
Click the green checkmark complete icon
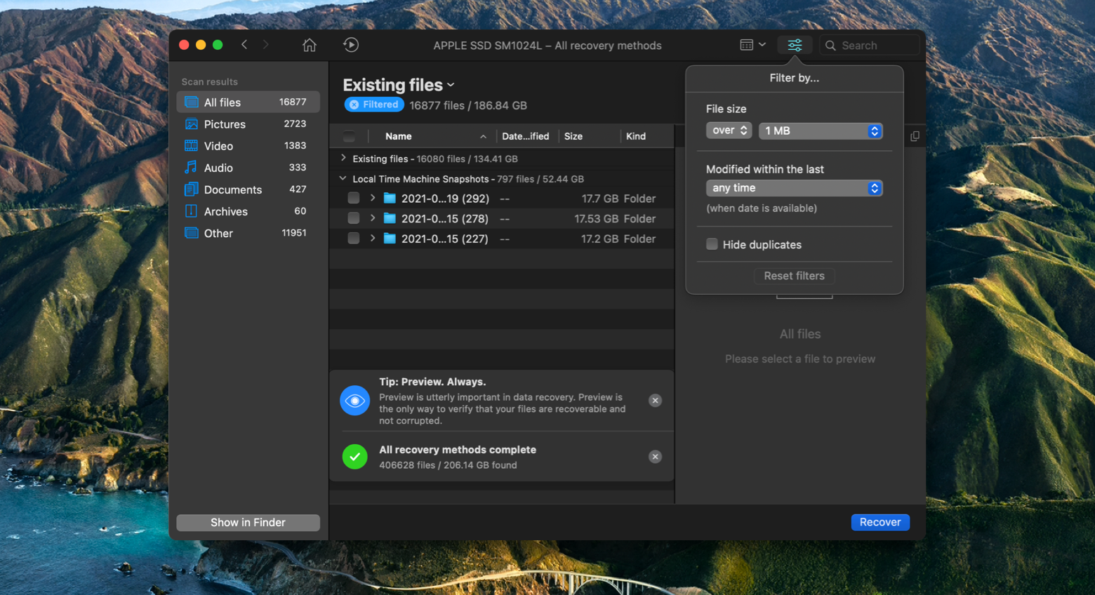coord(355,457)
